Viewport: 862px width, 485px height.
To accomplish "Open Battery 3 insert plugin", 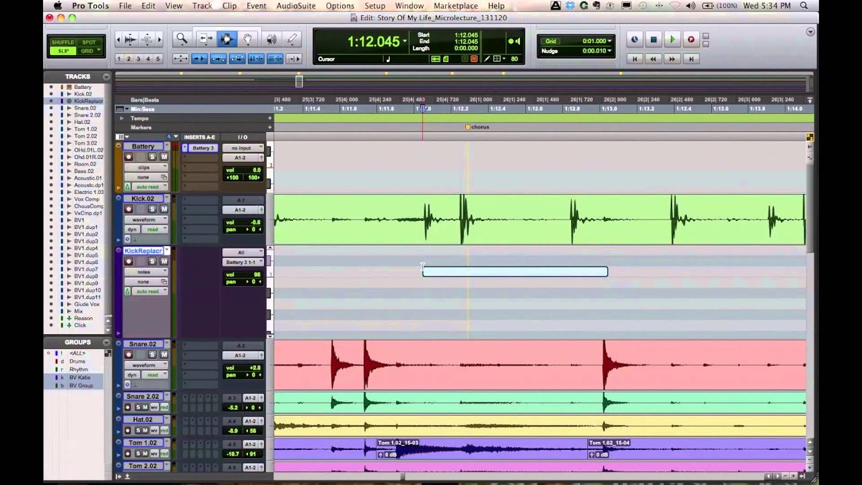I will coord(202,148).
